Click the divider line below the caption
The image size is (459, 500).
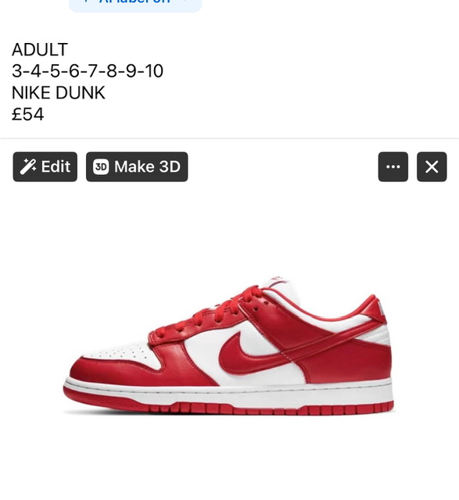click(230, 138)
